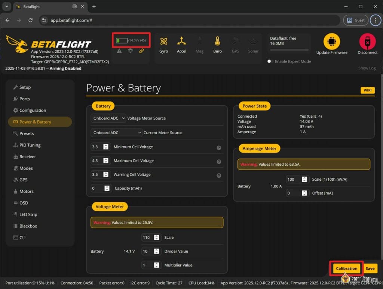383x289 pixels.
Task: Click the Dataflash free space bar
Action: [x=289, y=50]
